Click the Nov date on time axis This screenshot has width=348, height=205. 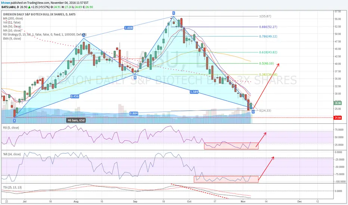tap(243, 201)
